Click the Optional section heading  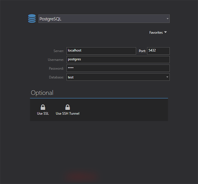[42, 92]
